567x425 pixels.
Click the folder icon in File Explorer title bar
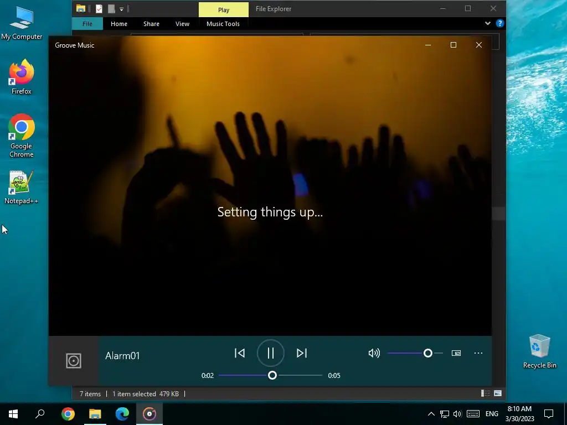tap(81, 9)
